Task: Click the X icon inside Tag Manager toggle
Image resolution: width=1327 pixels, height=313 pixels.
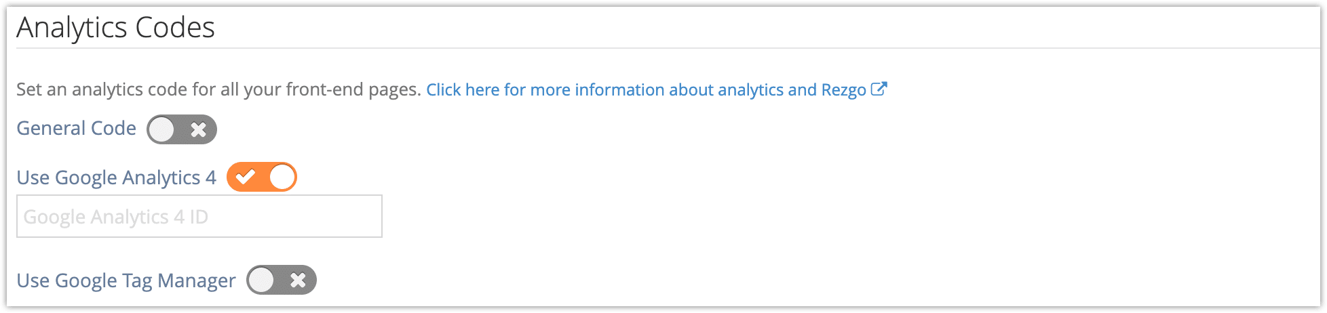Action: [299, 280]
